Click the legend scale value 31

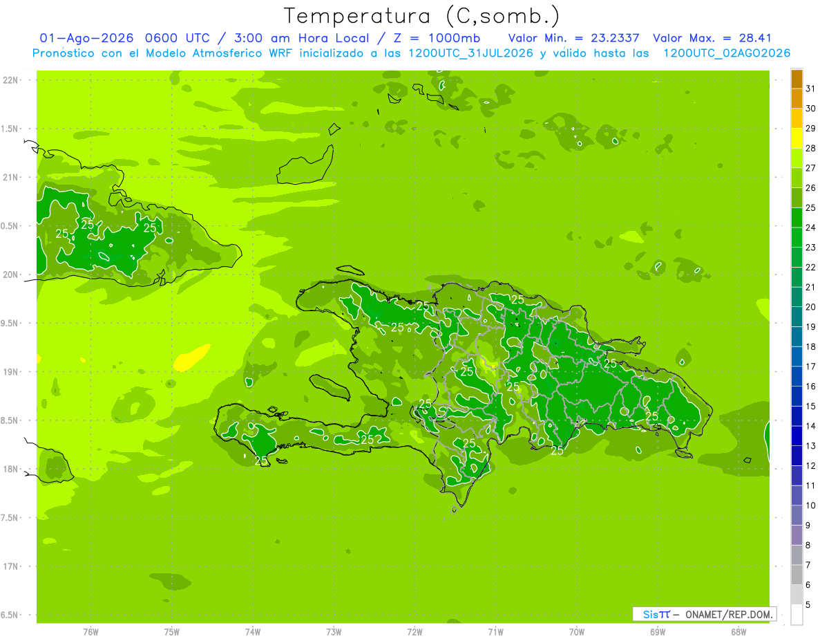811,89
